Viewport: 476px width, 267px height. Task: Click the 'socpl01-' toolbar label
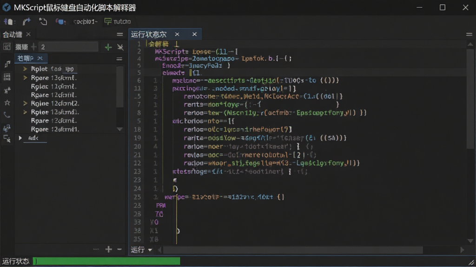pyautogui.click(x=86, y=21)
